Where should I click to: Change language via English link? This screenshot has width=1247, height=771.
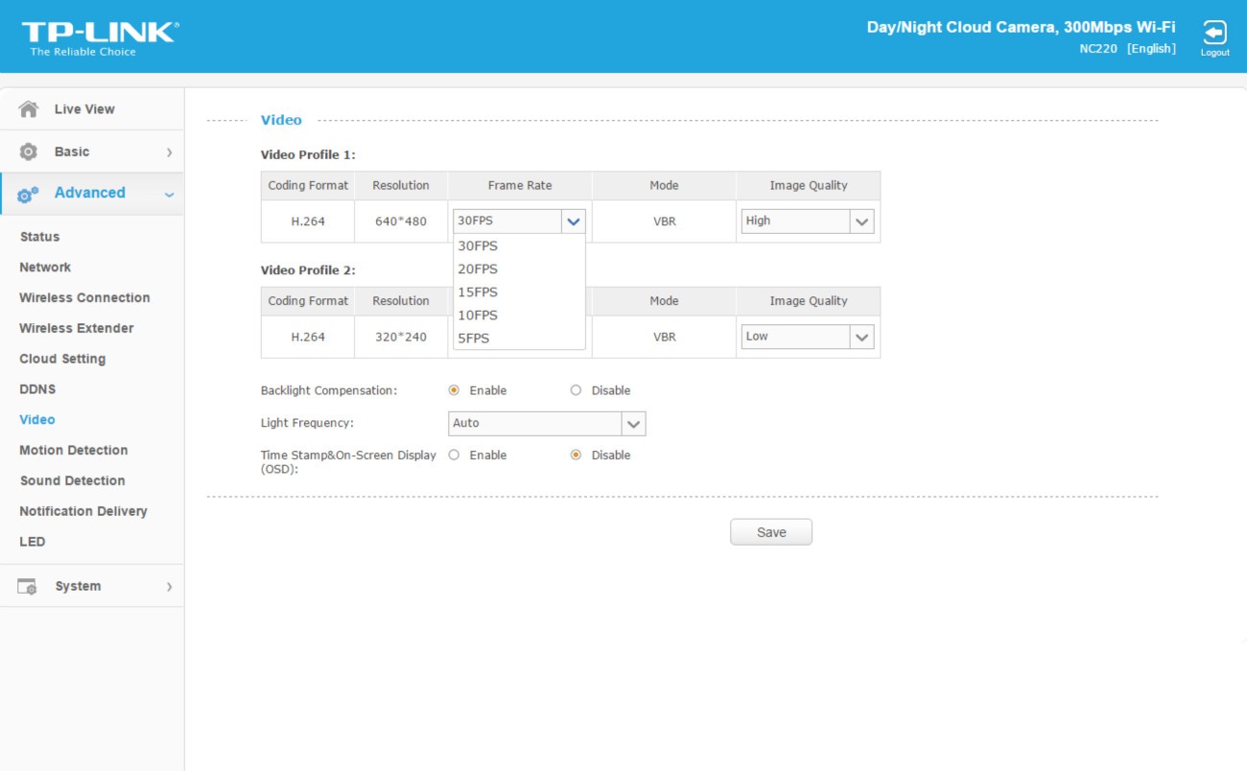[1150, 49]
